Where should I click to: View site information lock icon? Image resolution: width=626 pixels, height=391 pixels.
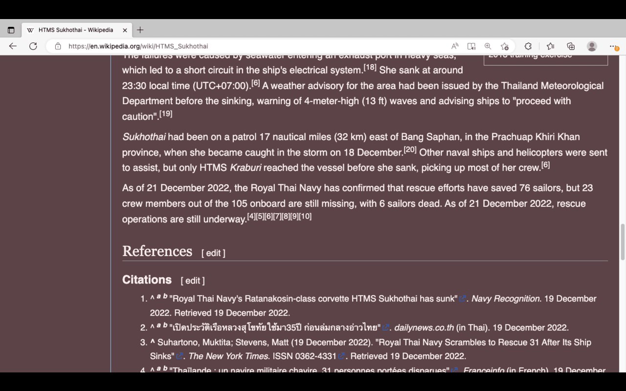point(58,46)
